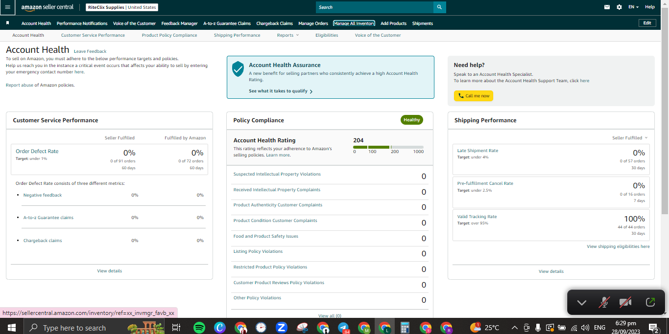Click the Wi-Fi icon in system tray

pyautogui.click(x=573, y=328)
